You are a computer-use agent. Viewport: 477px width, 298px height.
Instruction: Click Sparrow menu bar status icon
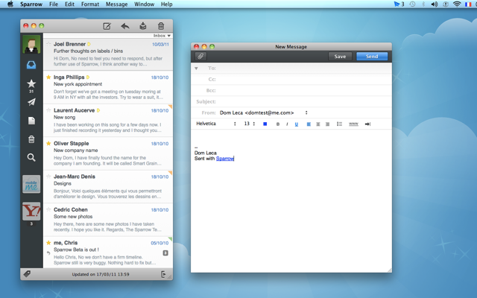pyautogui.click(x=399, y=4)
